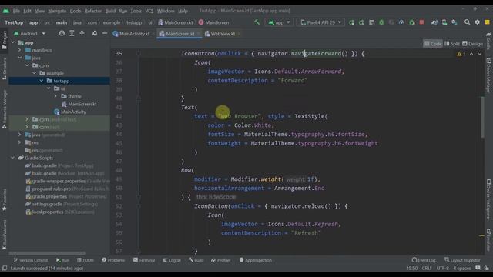Screen dimensions: 493x277
Task: Open the Terminal tool window
Action: [x=144, y=260]
